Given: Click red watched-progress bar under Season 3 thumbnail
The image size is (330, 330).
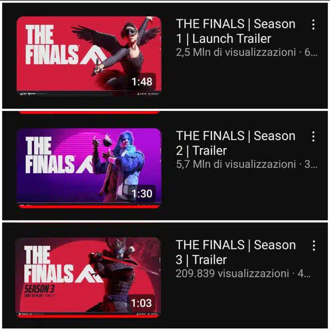Looking at the screenshot, I should 88,316.
